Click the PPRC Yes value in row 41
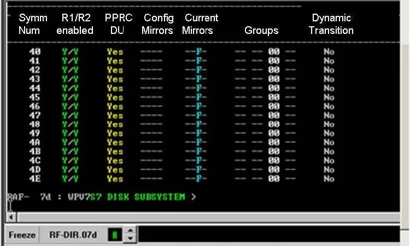 (115, 61)
